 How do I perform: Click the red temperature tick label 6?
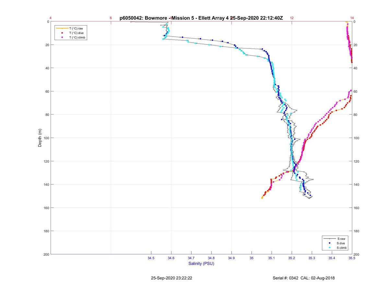(x=111, y=18)
